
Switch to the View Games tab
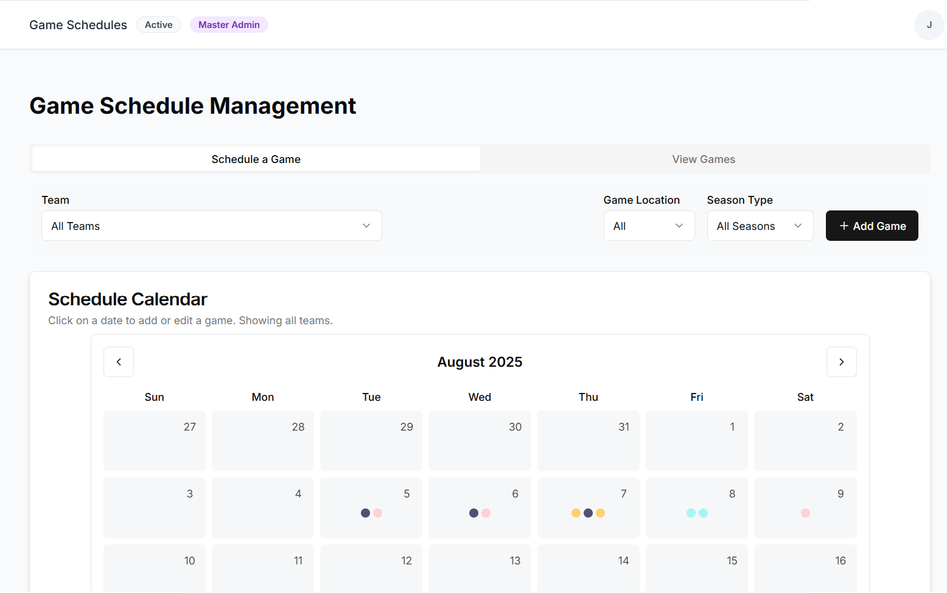[704, 159]
